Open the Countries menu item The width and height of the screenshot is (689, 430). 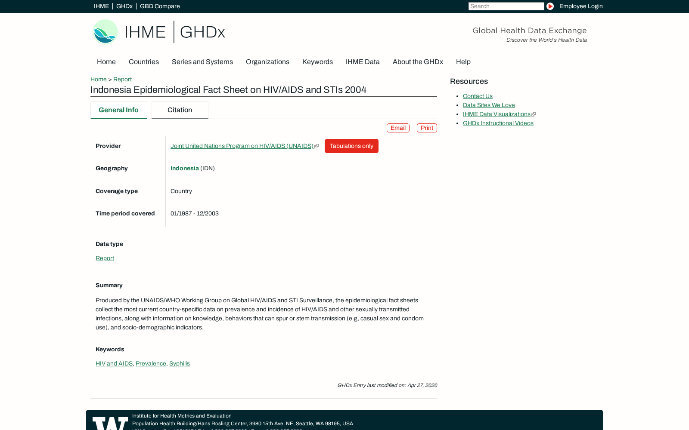144,62
